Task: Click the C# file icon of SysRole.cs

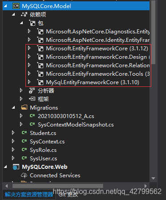Action: pyautogui.click(x=24, y=150)
